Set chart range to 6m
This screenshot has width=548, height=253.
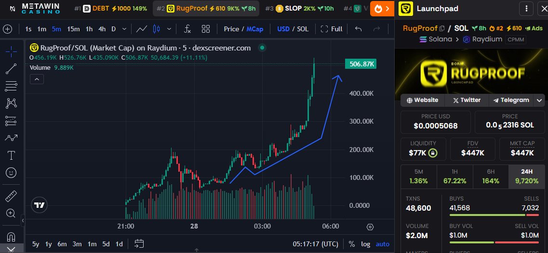pos(62,244)
